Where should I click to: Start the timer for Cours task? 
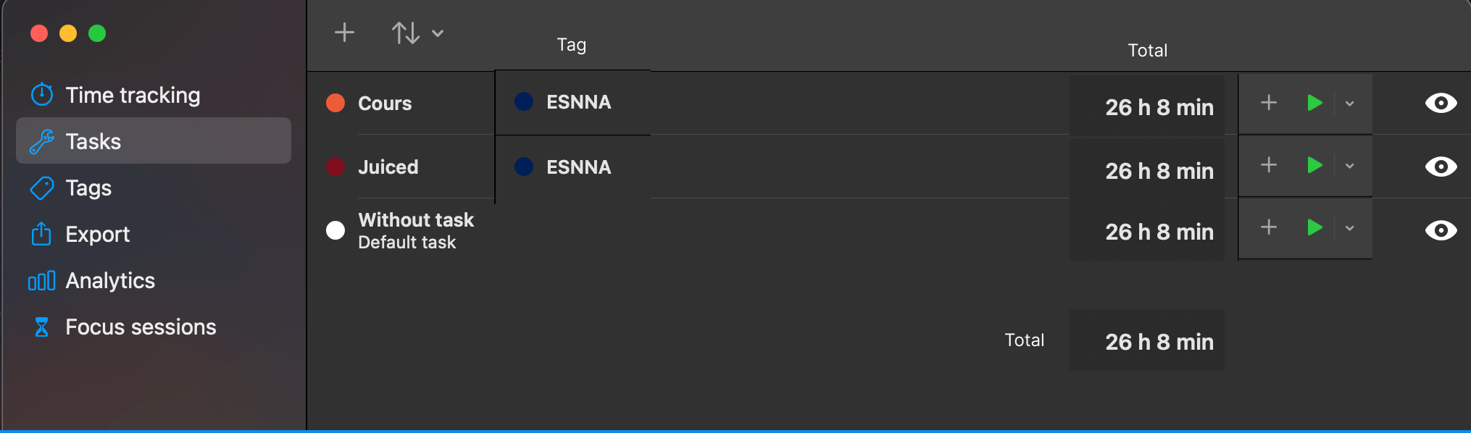coord(1314,103)
